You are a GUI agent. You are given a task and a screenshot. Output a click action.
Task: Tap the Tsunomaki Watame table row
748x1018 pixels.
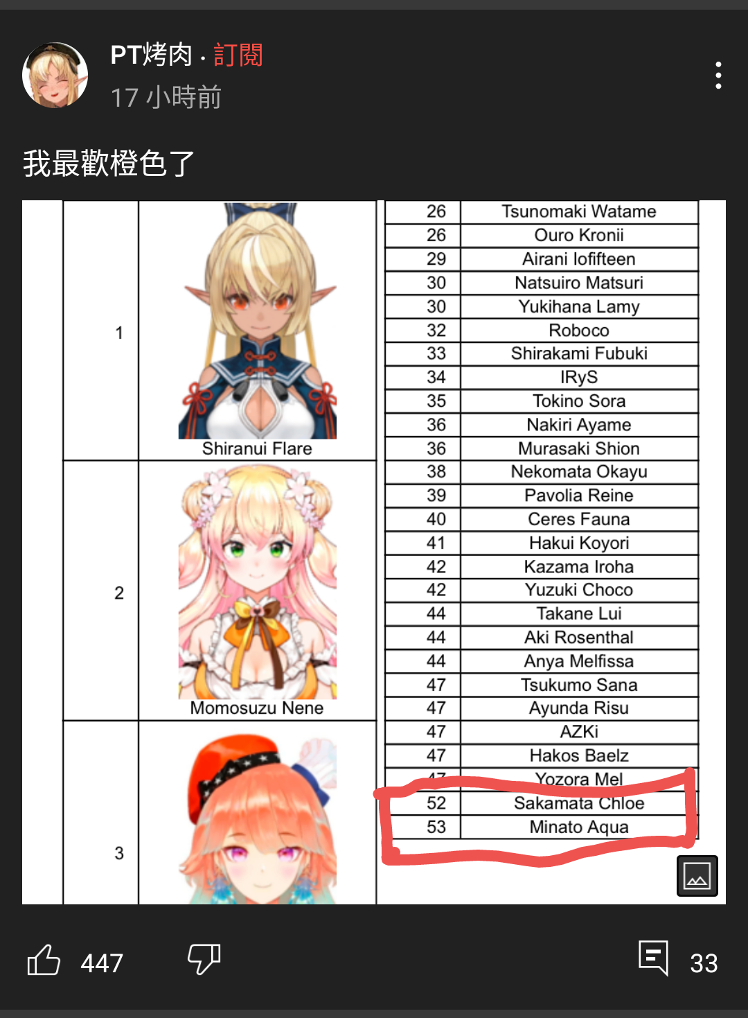pos(542,211)
